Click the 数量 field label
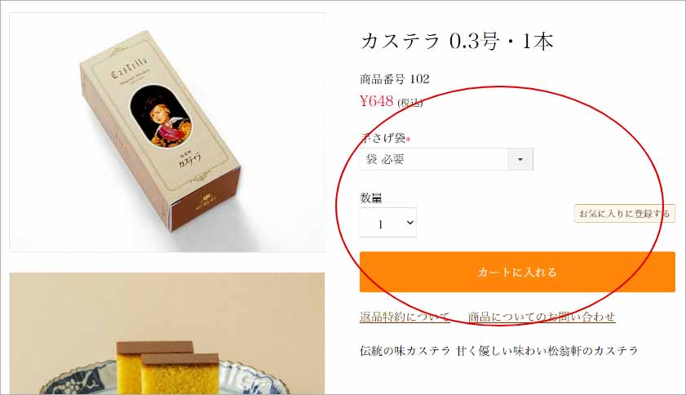686x395 pixels. [371, 198]
